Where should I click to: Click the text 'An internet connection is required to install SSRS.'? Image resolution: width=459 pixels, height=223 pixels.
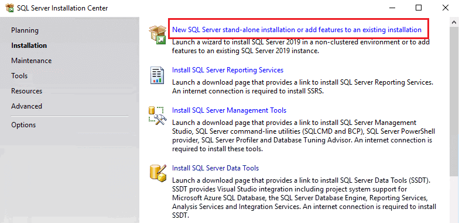tap(248, 91)
